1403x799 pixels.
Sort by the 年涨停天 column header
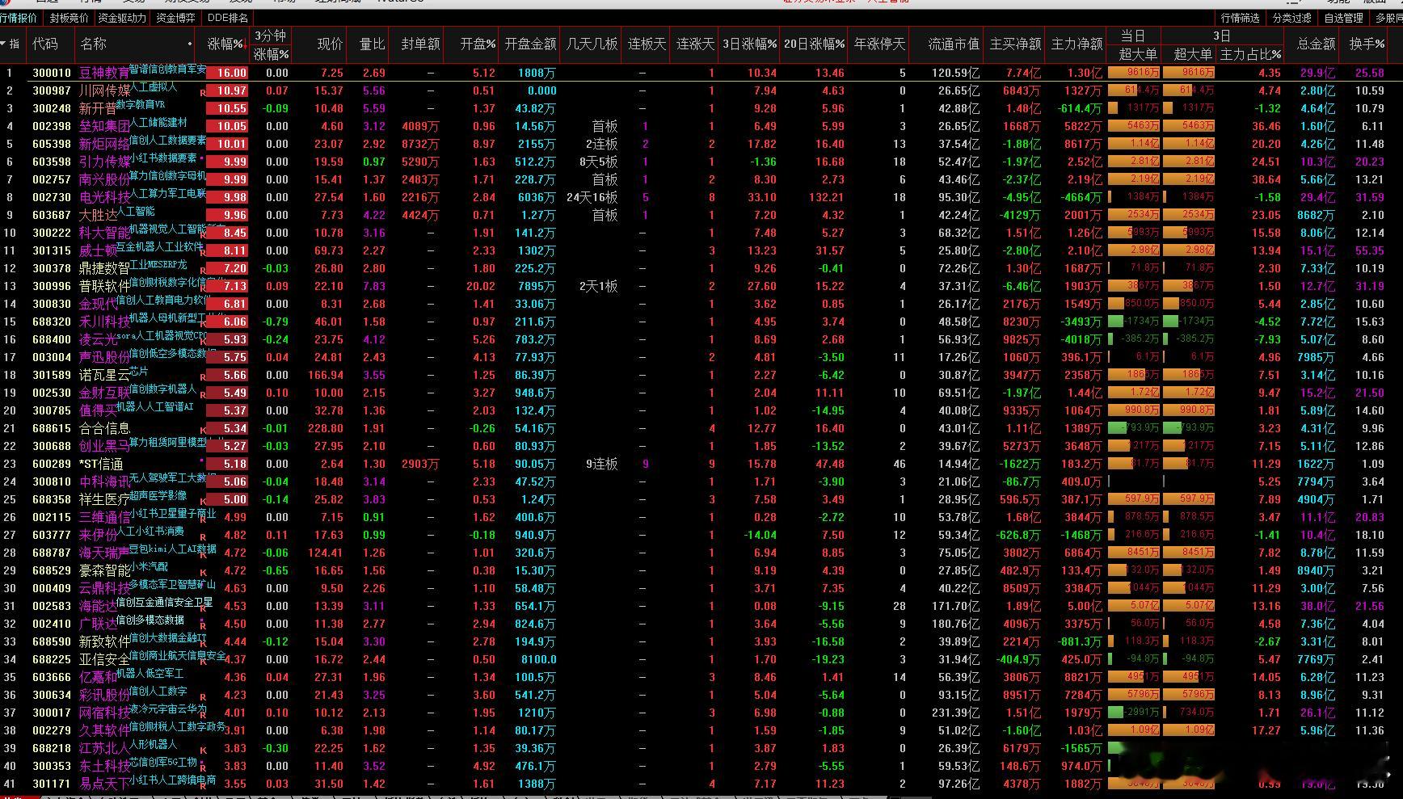pos(879,44)
